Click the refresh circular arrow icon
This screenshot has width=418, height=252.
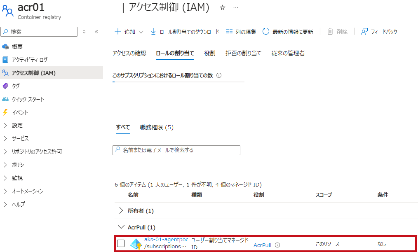coord(266,31)
